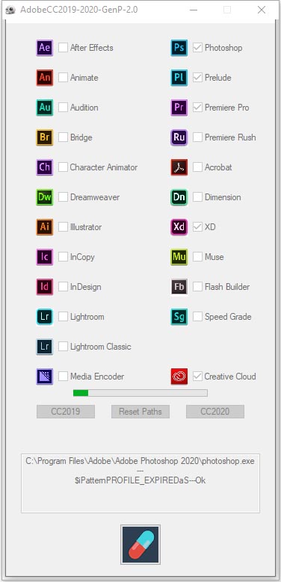Image resolution: width=281 pixels, height=582 pixels.
Task: Check the After Effects checkbox
Action: pos(63,48)
